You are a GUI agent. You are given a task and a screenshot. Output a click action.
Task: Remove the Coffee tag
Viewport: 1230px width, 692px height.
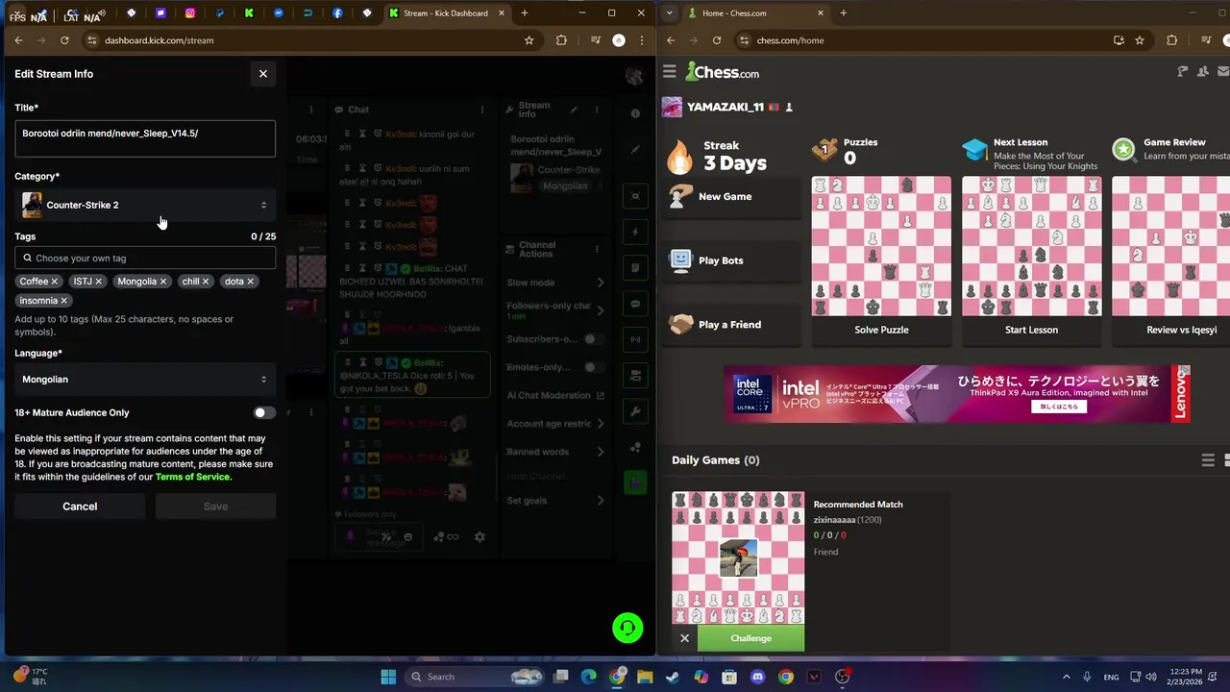coord(55,282)
